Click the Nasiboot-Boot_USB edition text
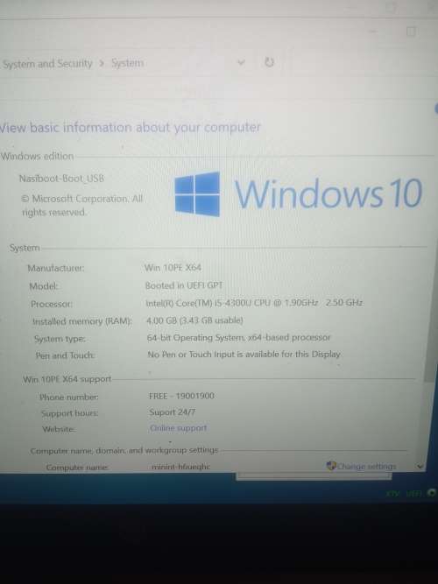Viewport: 438px width, 584px height. coord(61,179)
